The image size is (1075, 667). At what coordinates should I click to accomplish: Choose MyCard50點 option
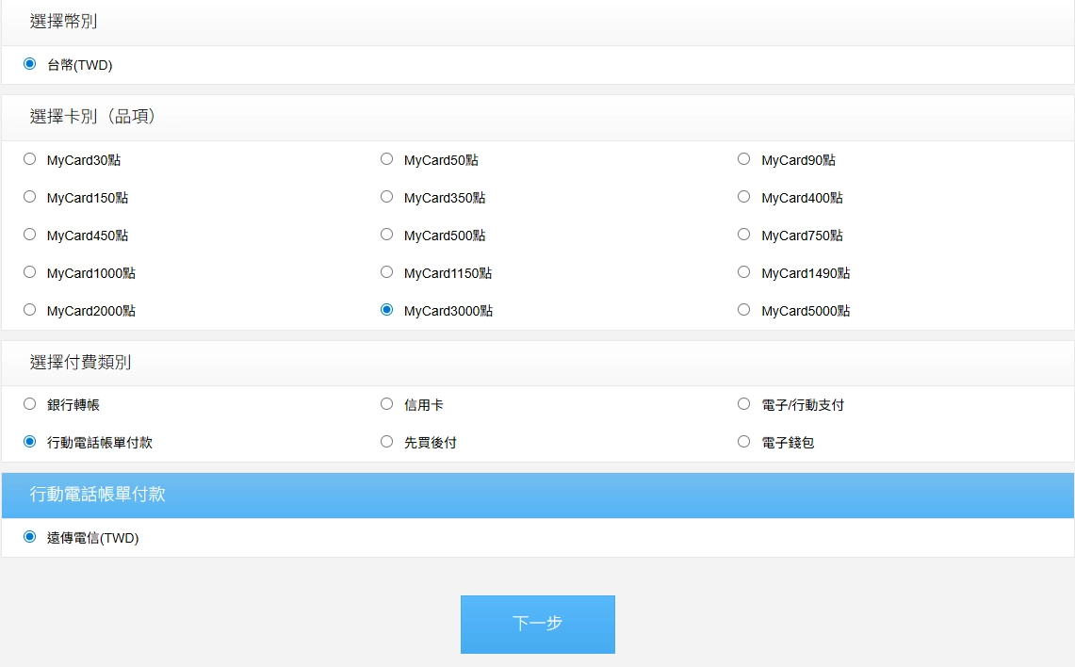pos(386,159)
